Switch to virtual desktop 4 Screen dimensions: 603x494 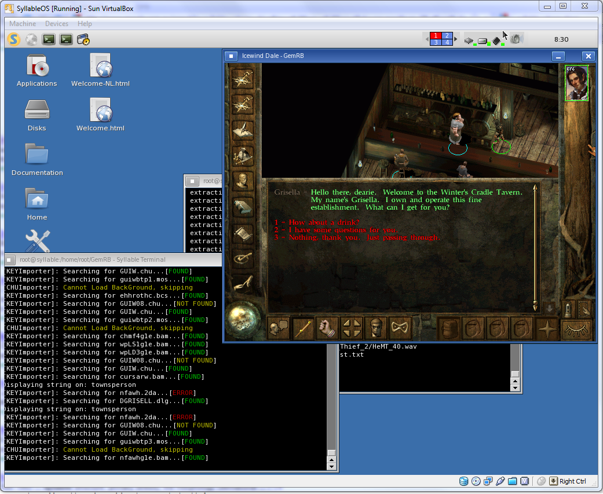click(447, 42)
